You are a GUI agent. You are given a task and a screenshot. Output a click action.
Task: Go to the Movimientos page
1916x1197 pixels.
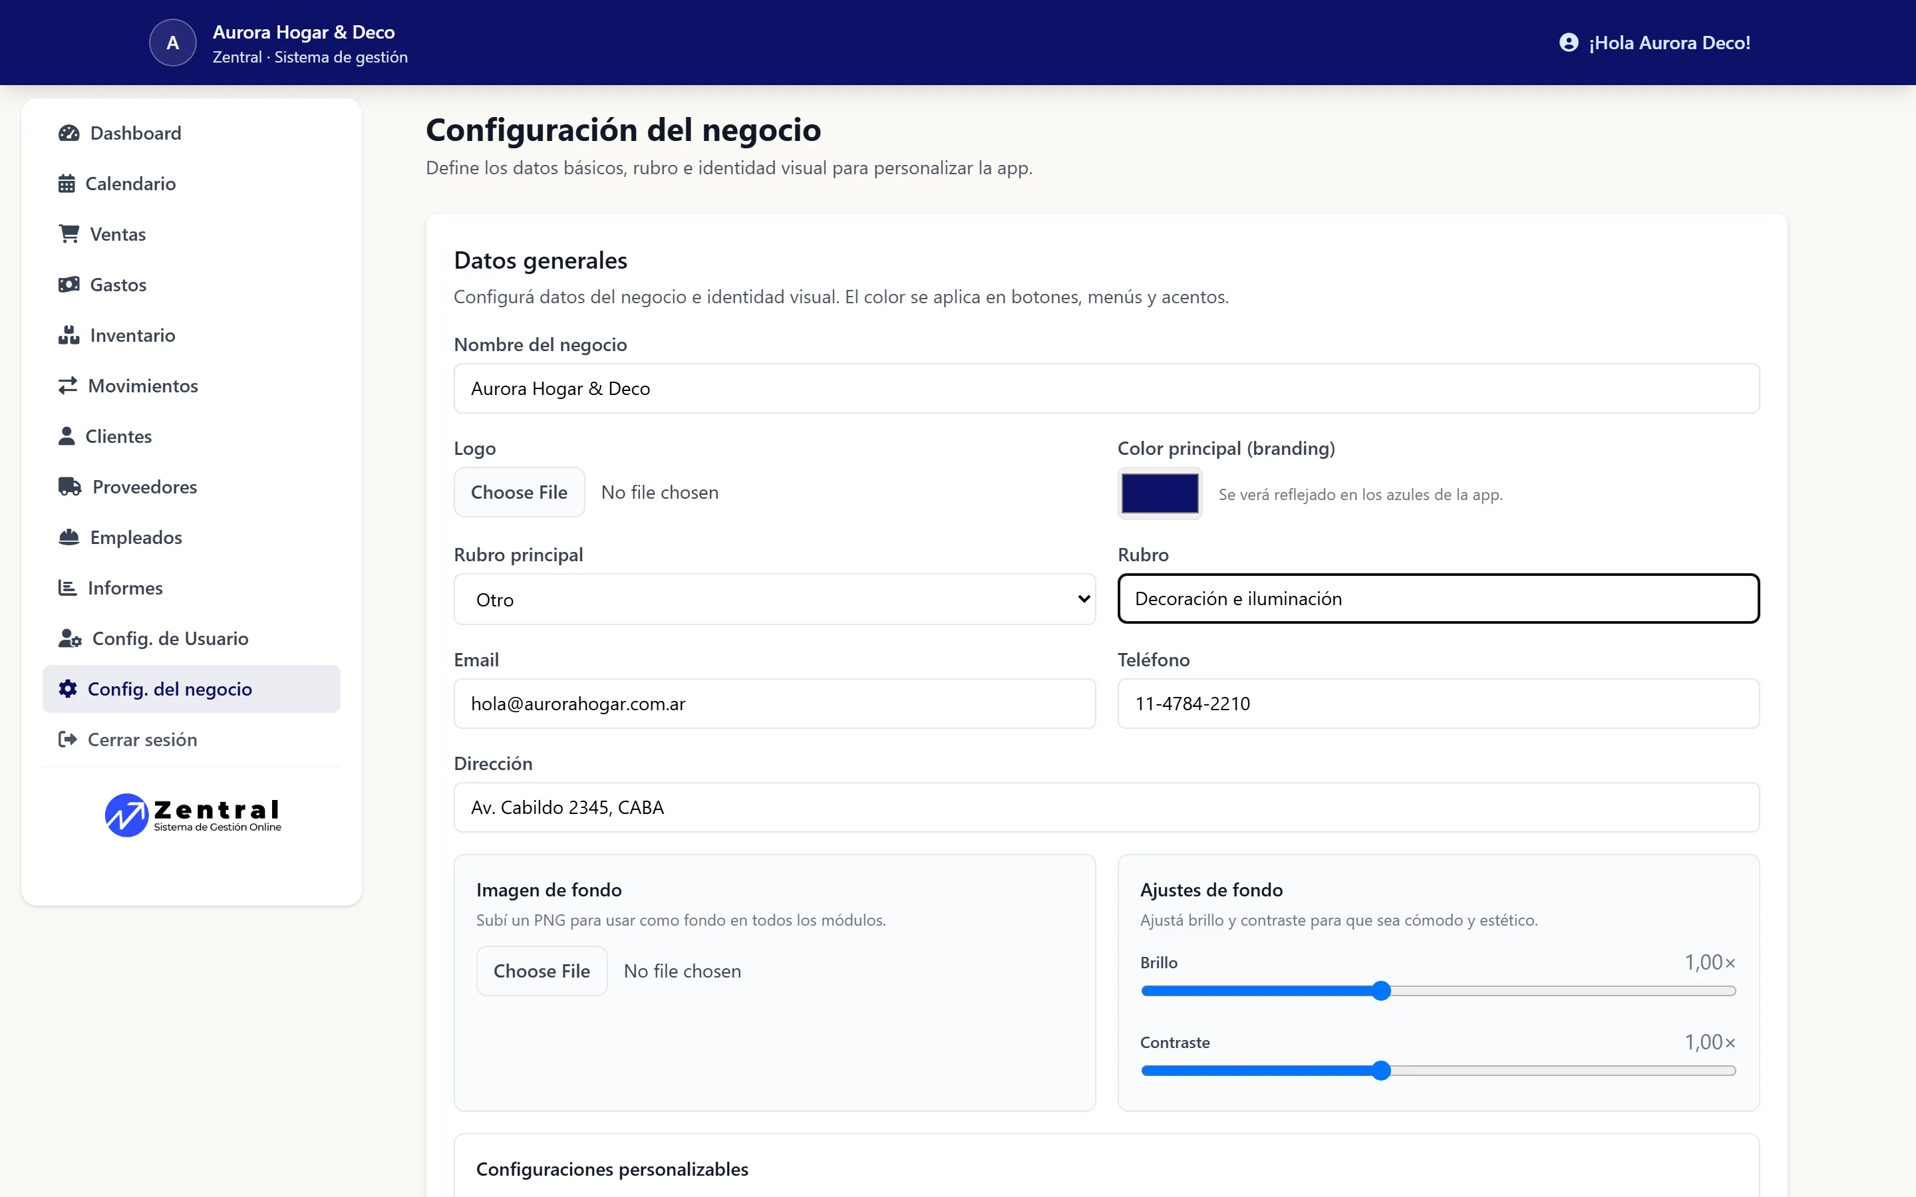pyautogui.click(x=192, y=386)
